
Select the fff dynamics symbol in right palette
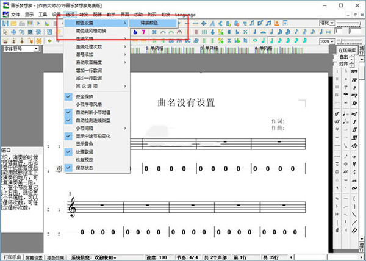coord(354,72)
